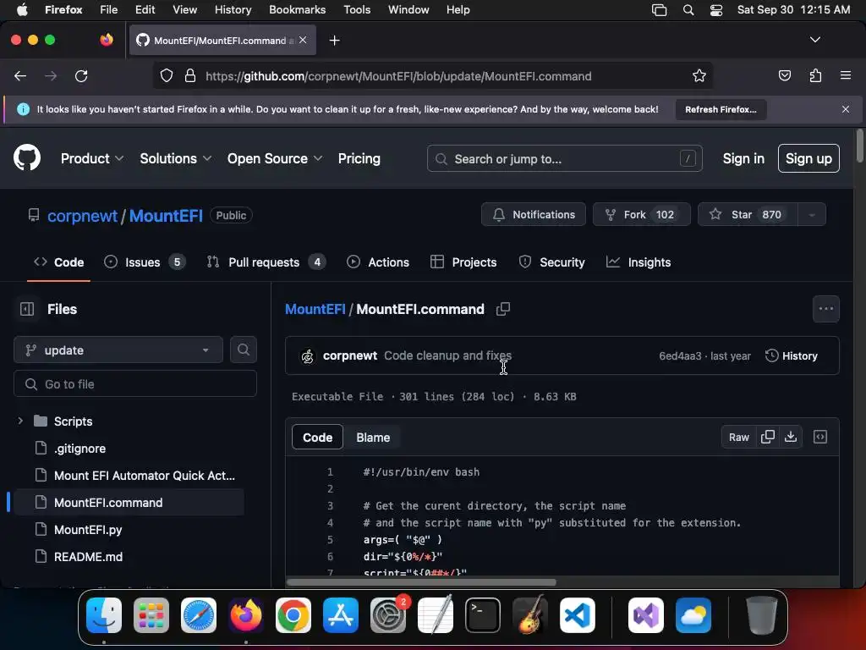Viewport: 866px width, 650px height.
Task: Open GarageBand from the dock
Action: point(530,615)
